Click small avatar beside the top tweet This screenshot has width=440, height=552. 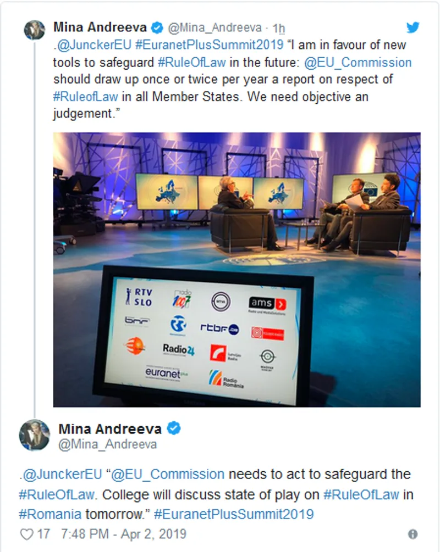(34, 30)
